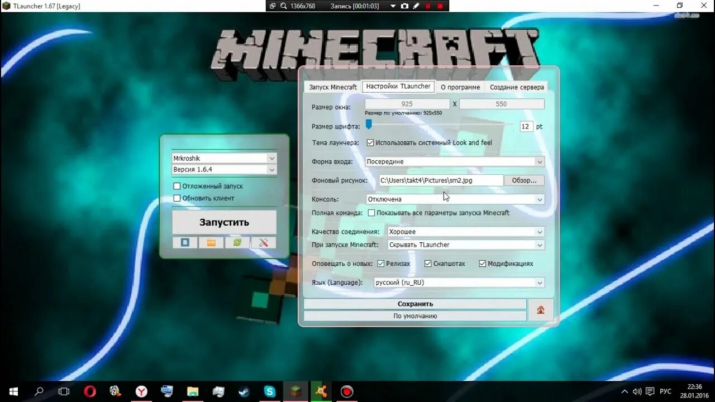
Task: Open the VK (ВКонтакте) link icon
Action: tap(185, 243)
